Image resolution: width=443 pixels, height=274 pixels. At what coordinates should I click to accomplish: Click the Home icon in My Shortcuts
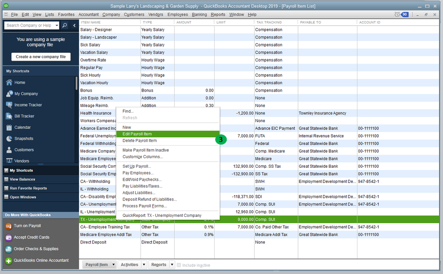click(8, 82)
